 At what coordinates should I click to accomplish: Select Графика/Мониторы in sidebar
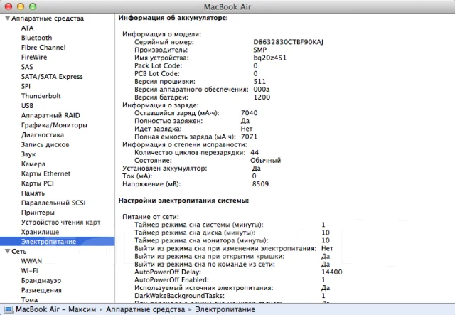point(54,125)
